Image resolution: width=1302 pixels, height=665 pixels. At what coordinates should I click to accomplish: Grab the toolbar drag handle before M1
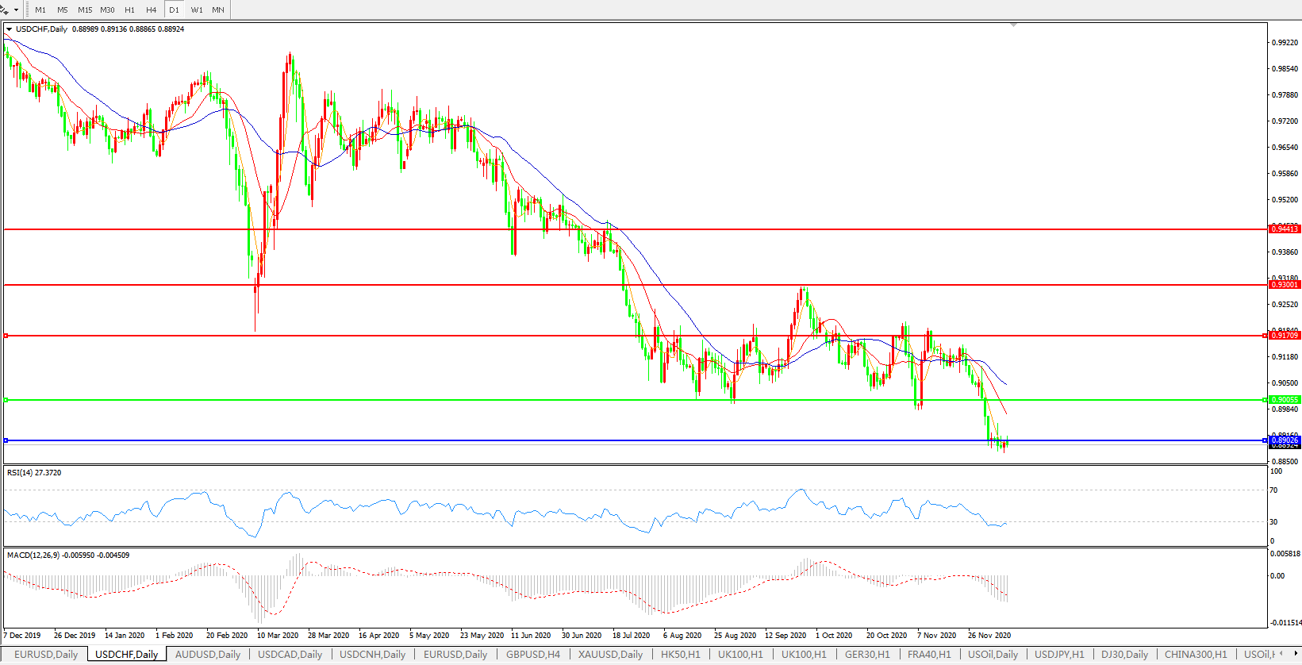[x=27, y=10]
